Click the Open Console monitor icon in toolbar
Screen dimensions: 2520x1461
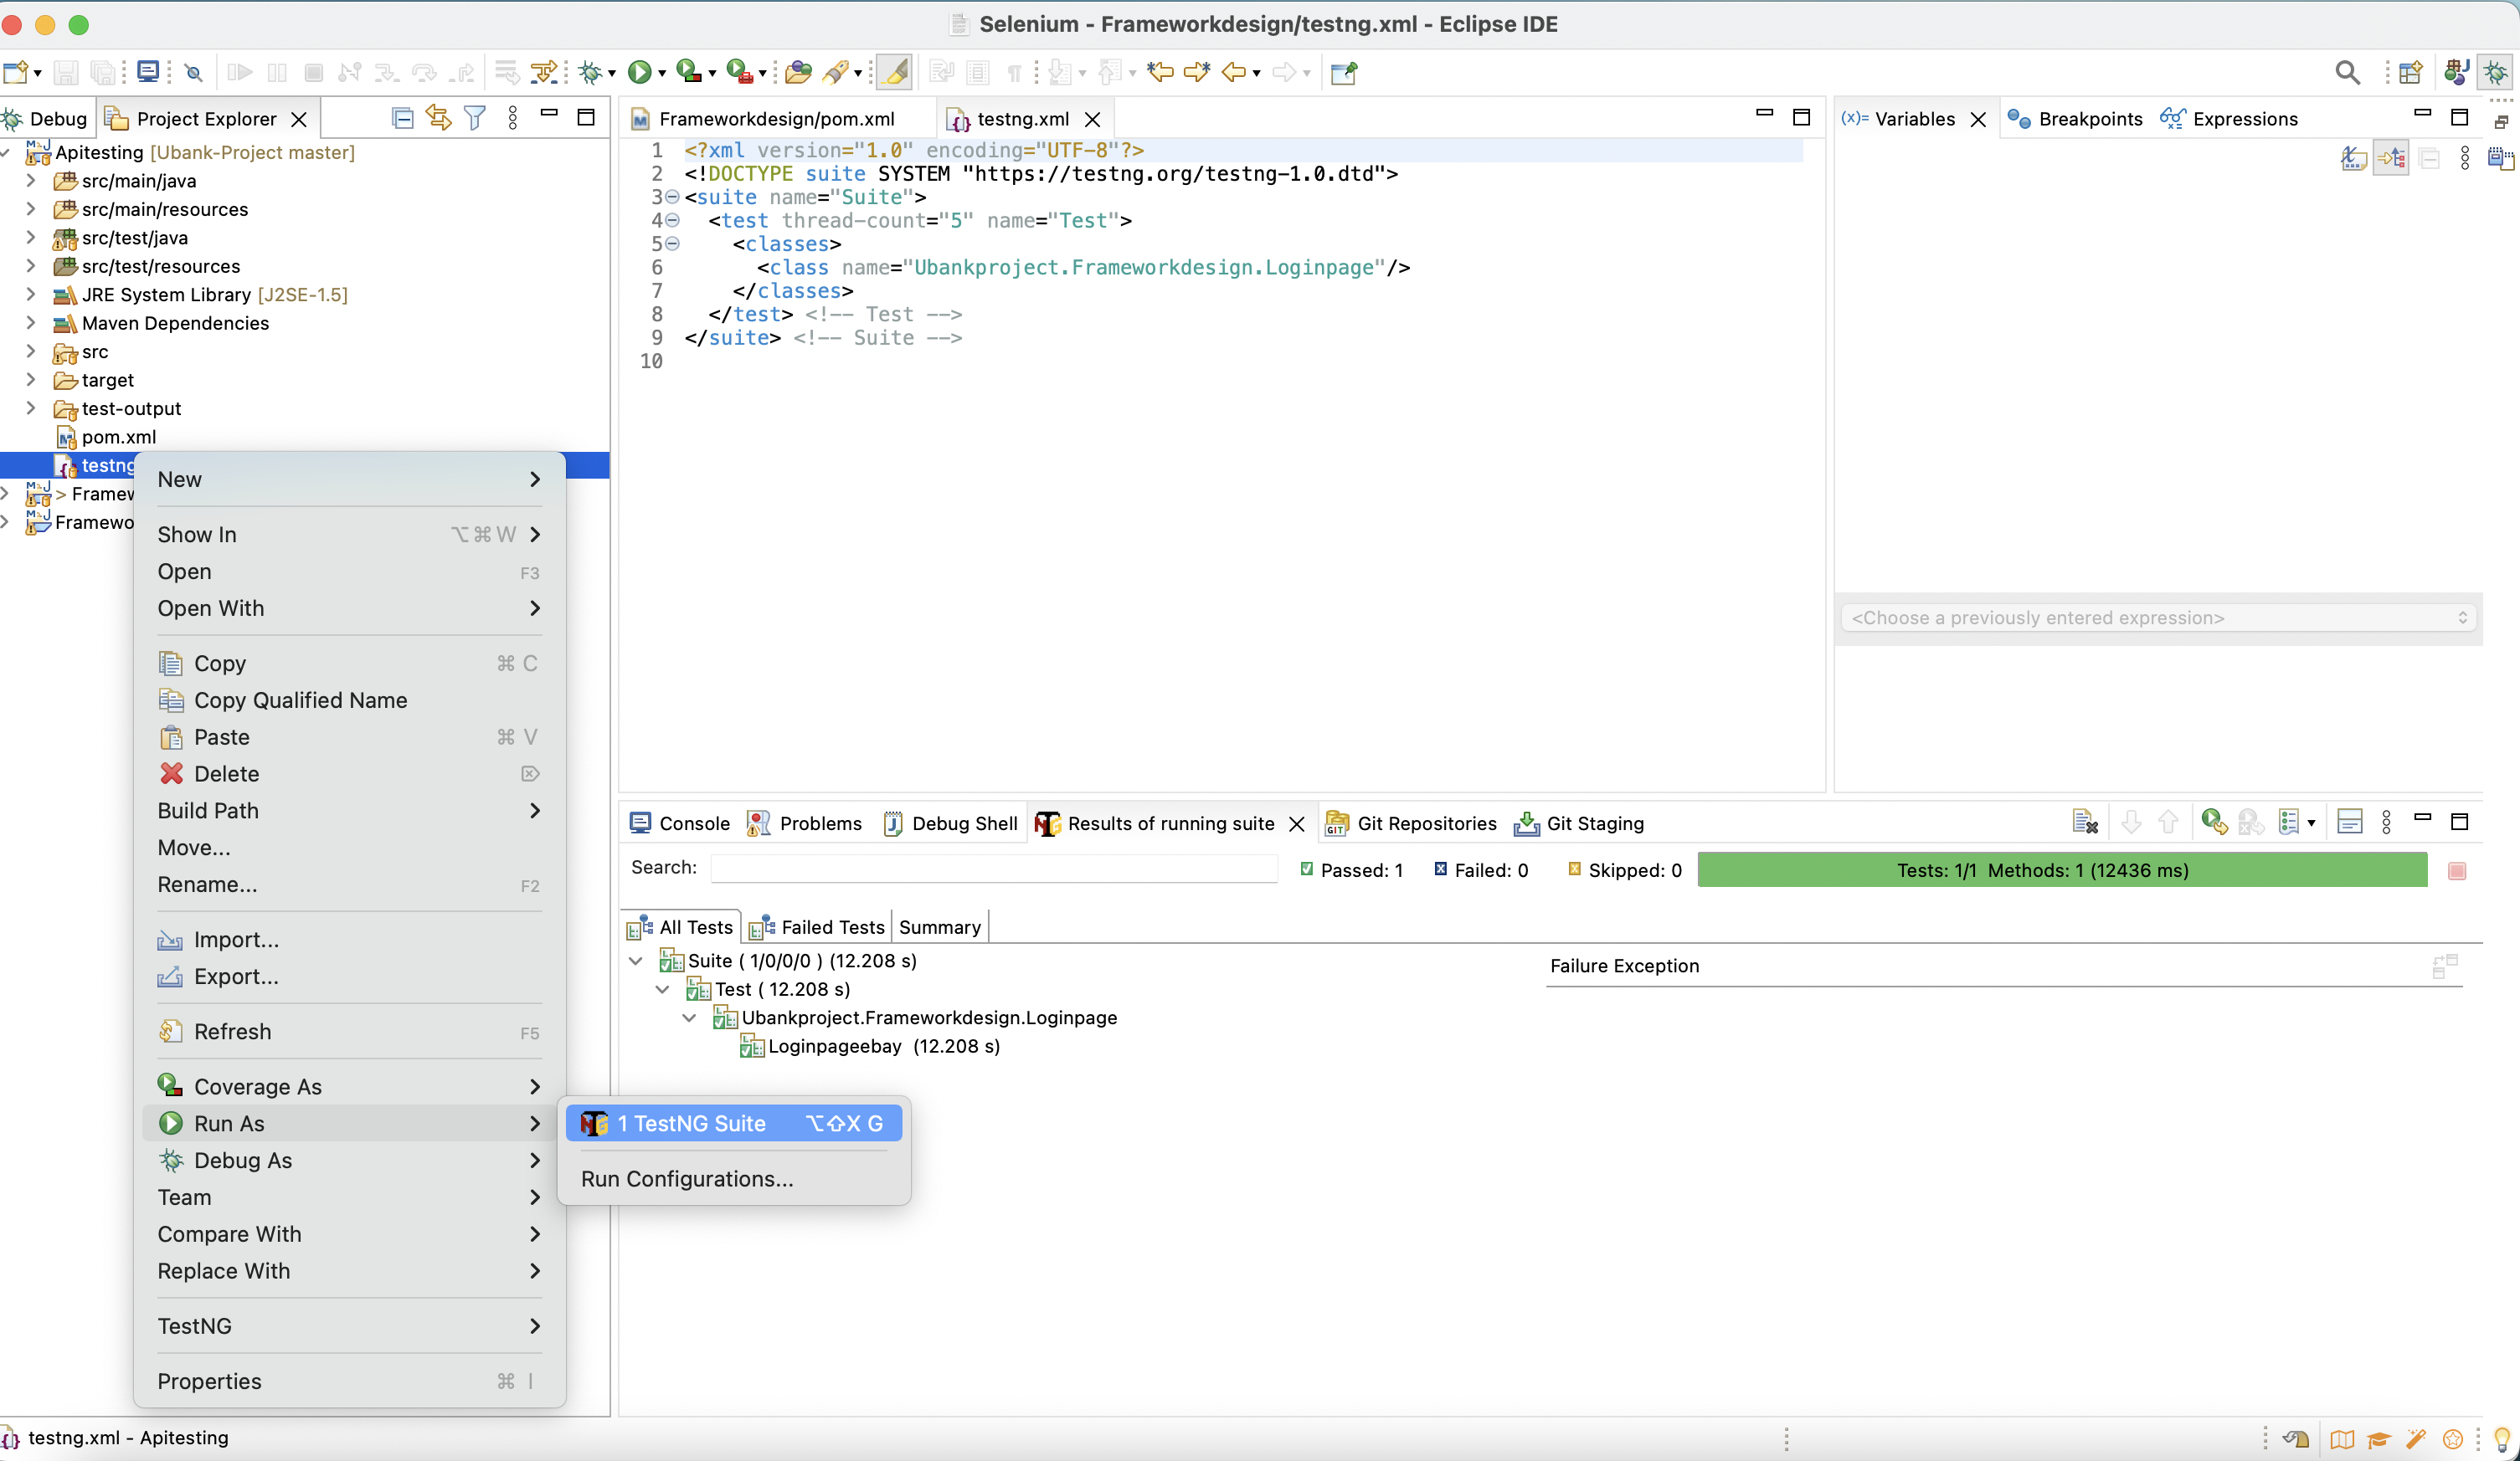coord(148,72)
